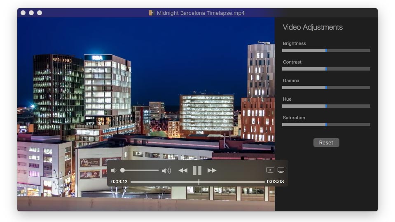Click the maximum volume speaker icon
Image resolution: width=395 pixels, height=222 pixels.
(166, 171)
